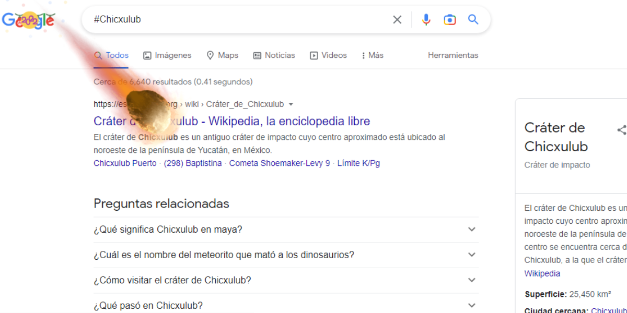This screenshot has width=627, height=313.
Task: Click the falling meteorite animation rock
Action: [x=148, y=111]
